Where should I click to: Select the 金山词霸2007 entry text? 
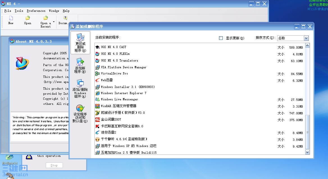pos(111,119)
